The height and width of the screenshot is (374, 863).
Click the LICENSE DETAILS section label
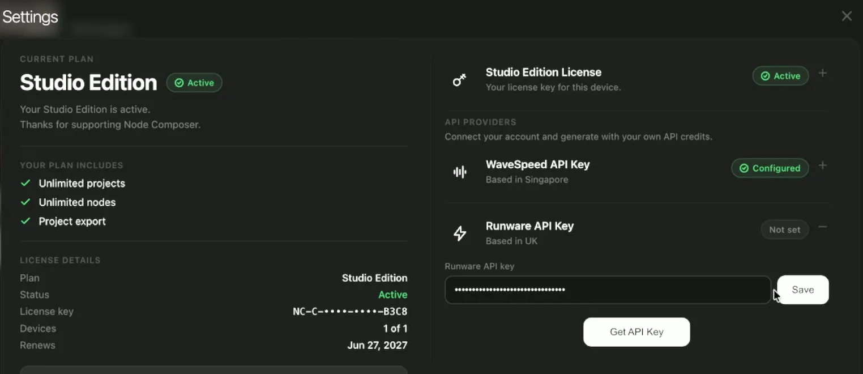point(60,260)
